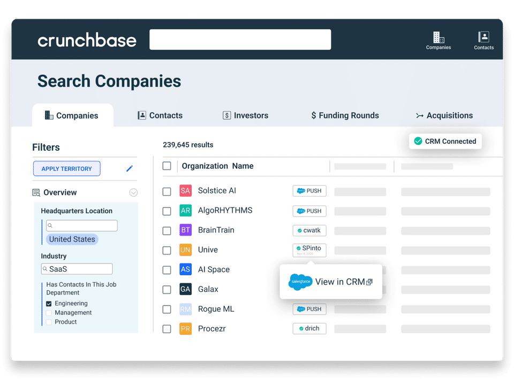Click the search icon in Headquarters Location field

click(x=50, y=226)
